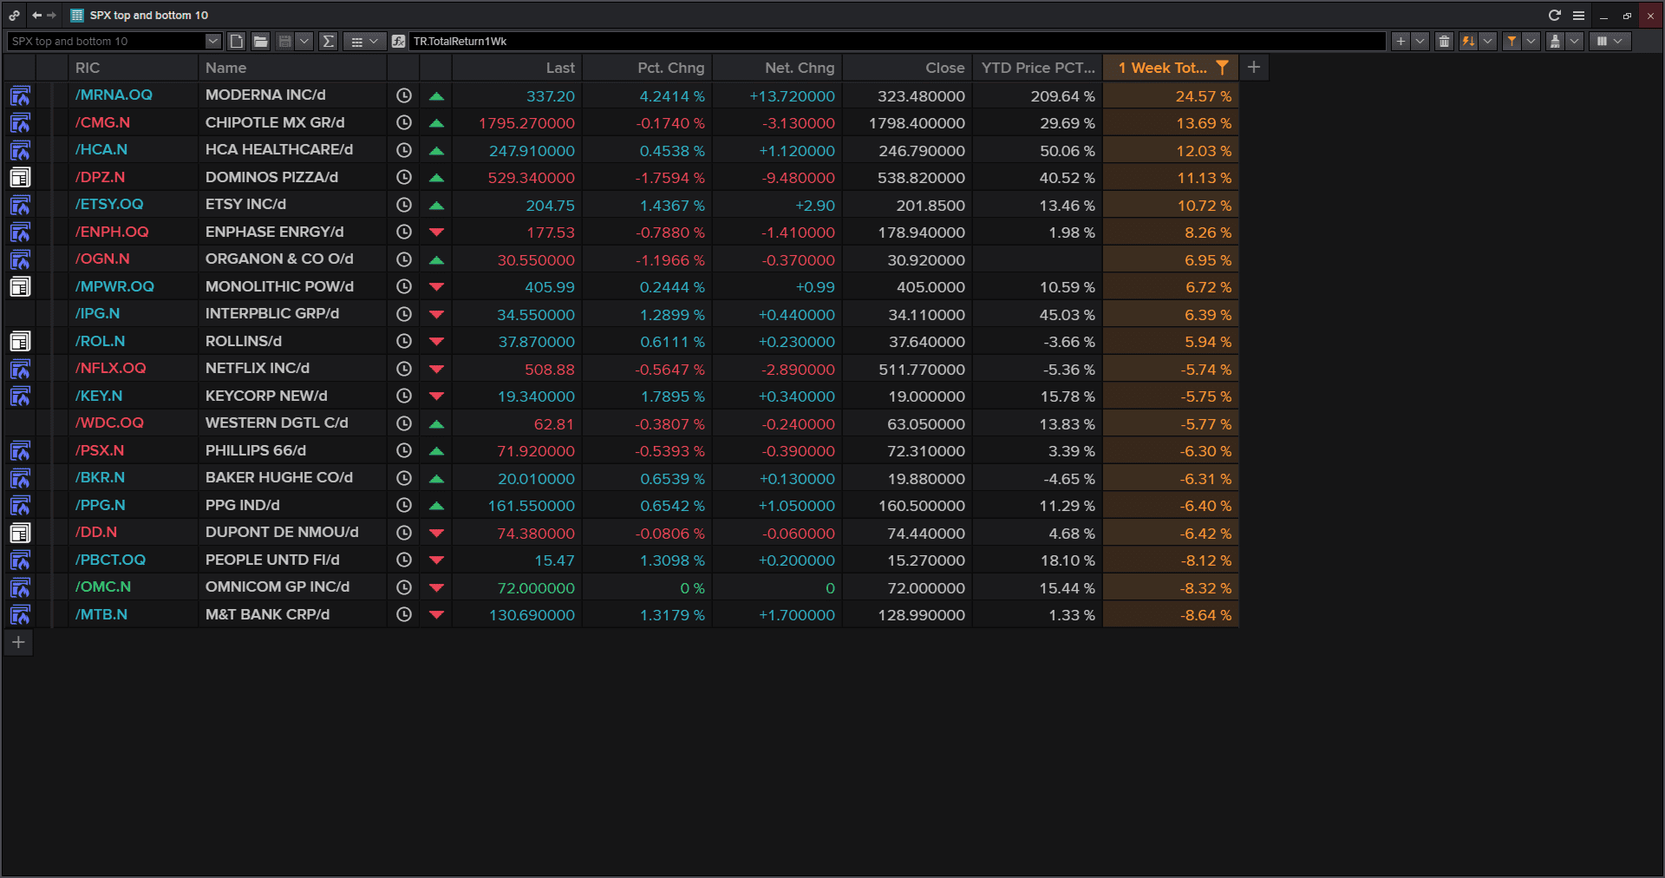The width and height of the screenshot is (1665, 878).
Task: Open the hamburger menu in title bar
Action: click(1578, 16)
